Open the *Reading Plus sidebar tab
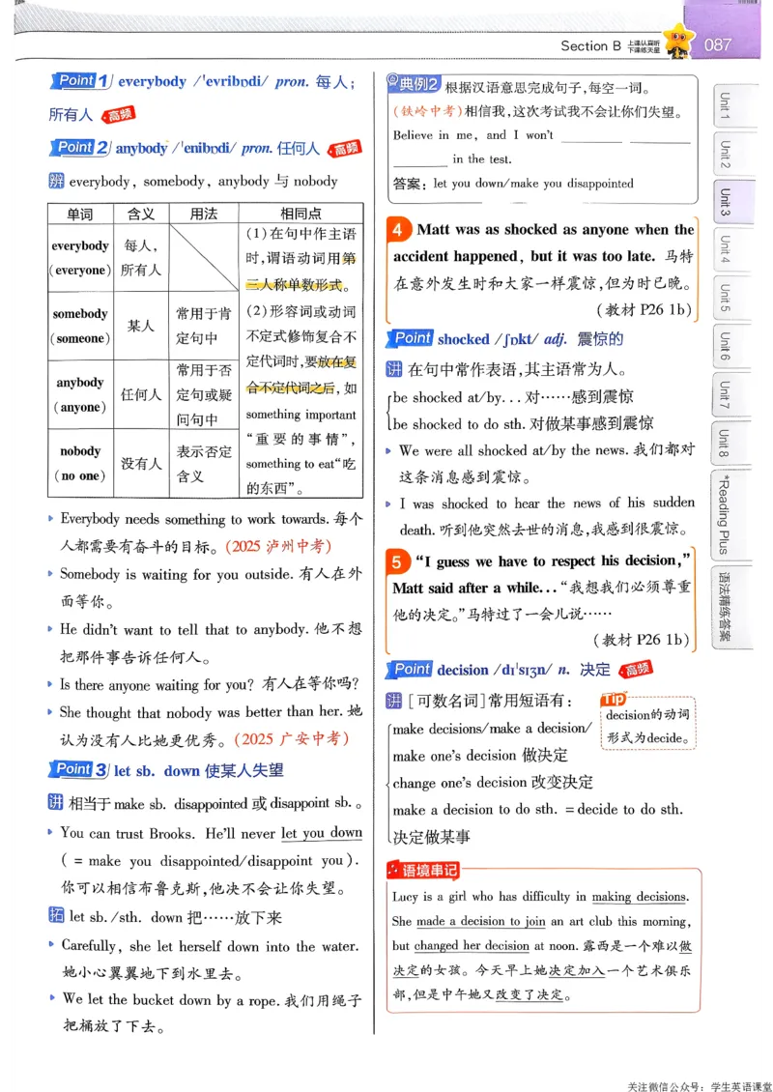The image size is (773, 1092). [x=734, y=512]
